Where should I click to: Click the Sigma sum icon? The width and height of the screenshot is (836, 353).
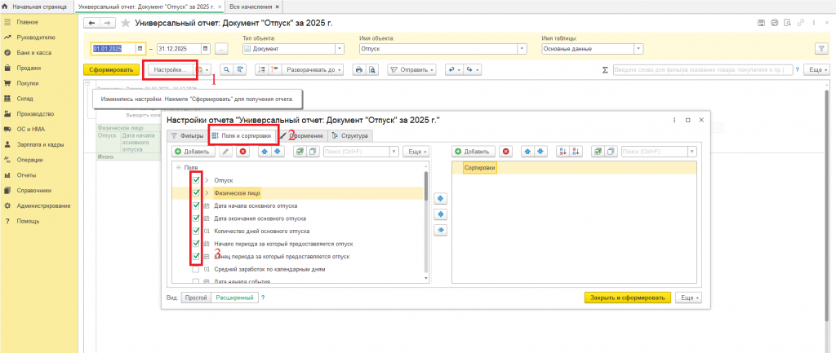pos(605,70)
